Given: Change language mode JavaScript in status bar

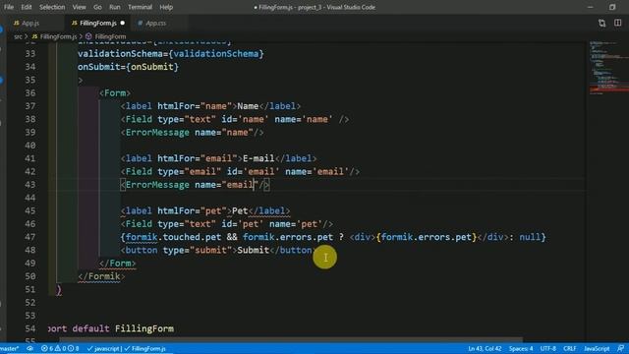Looking at the screenshot, I should click(597, 349).
